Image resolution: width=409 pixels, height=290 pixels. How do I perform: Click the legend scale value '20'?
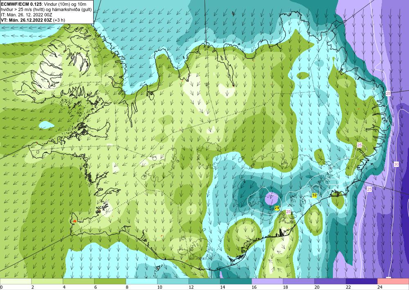pyautogui.click(x=317, y=287)
